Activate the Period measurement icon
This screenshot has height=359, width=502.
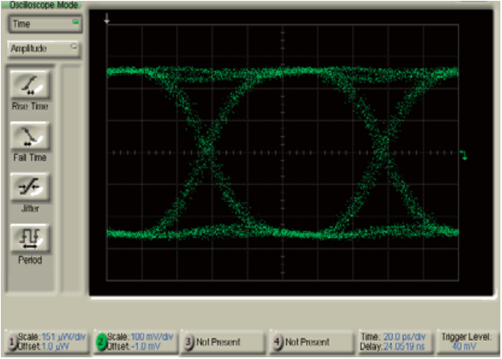click(x=30, y=240)
